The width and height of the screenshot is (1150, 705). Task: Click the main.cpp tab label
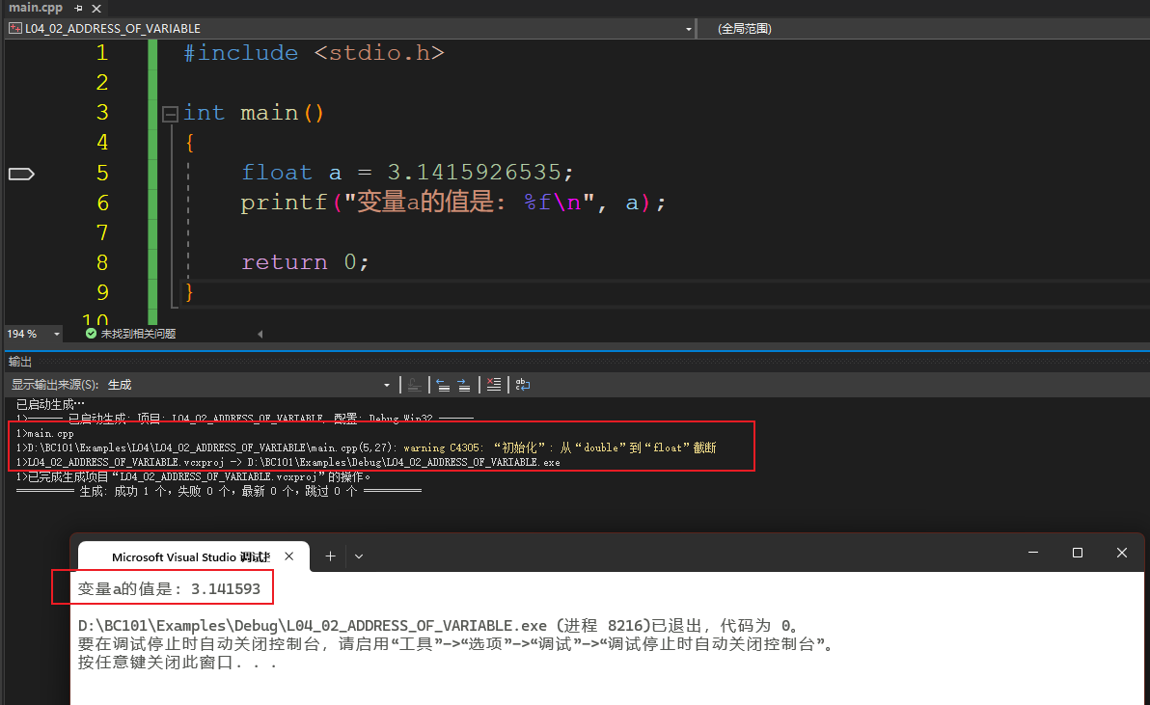35,8
